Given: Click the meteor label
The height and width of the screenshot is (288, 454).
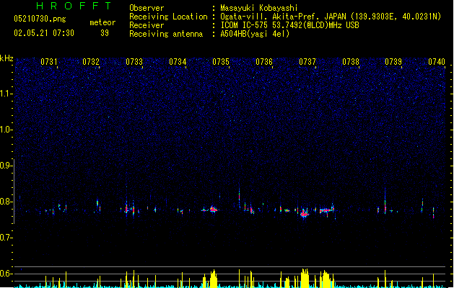Looking at the screenshot, I should (x=102, y=22).
